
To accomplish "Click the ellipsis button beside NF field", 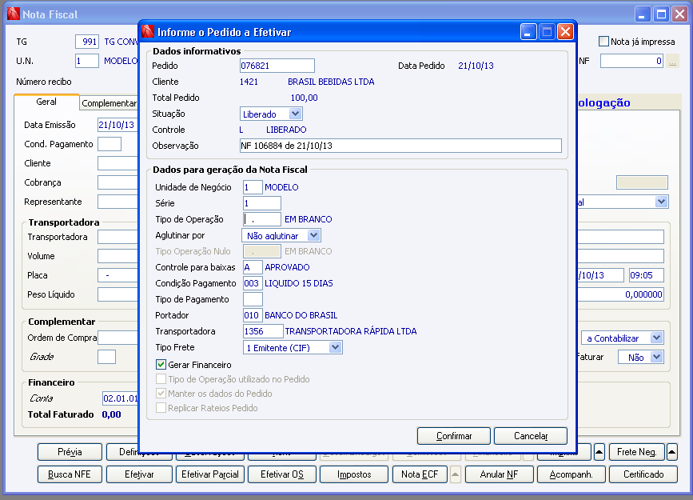I will [672, 61].
